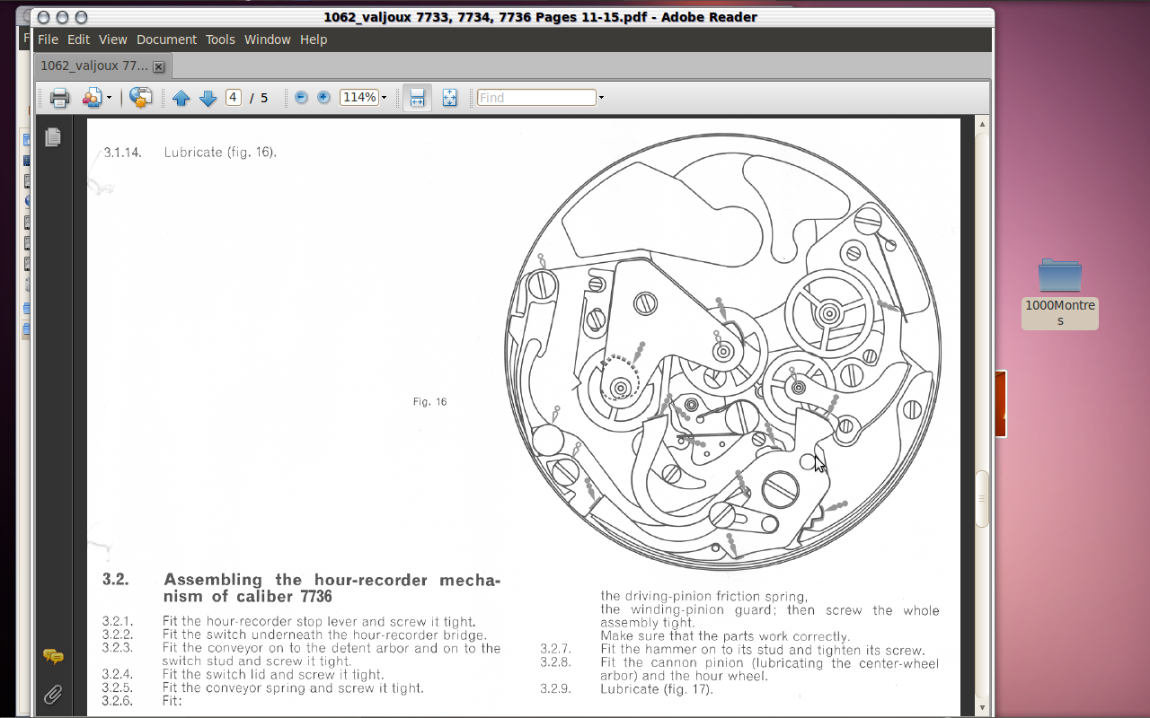This screenshot has height=718, width=1150.
Task: Close the 1062_valjoux document tab
Action: tap(158, 67)
